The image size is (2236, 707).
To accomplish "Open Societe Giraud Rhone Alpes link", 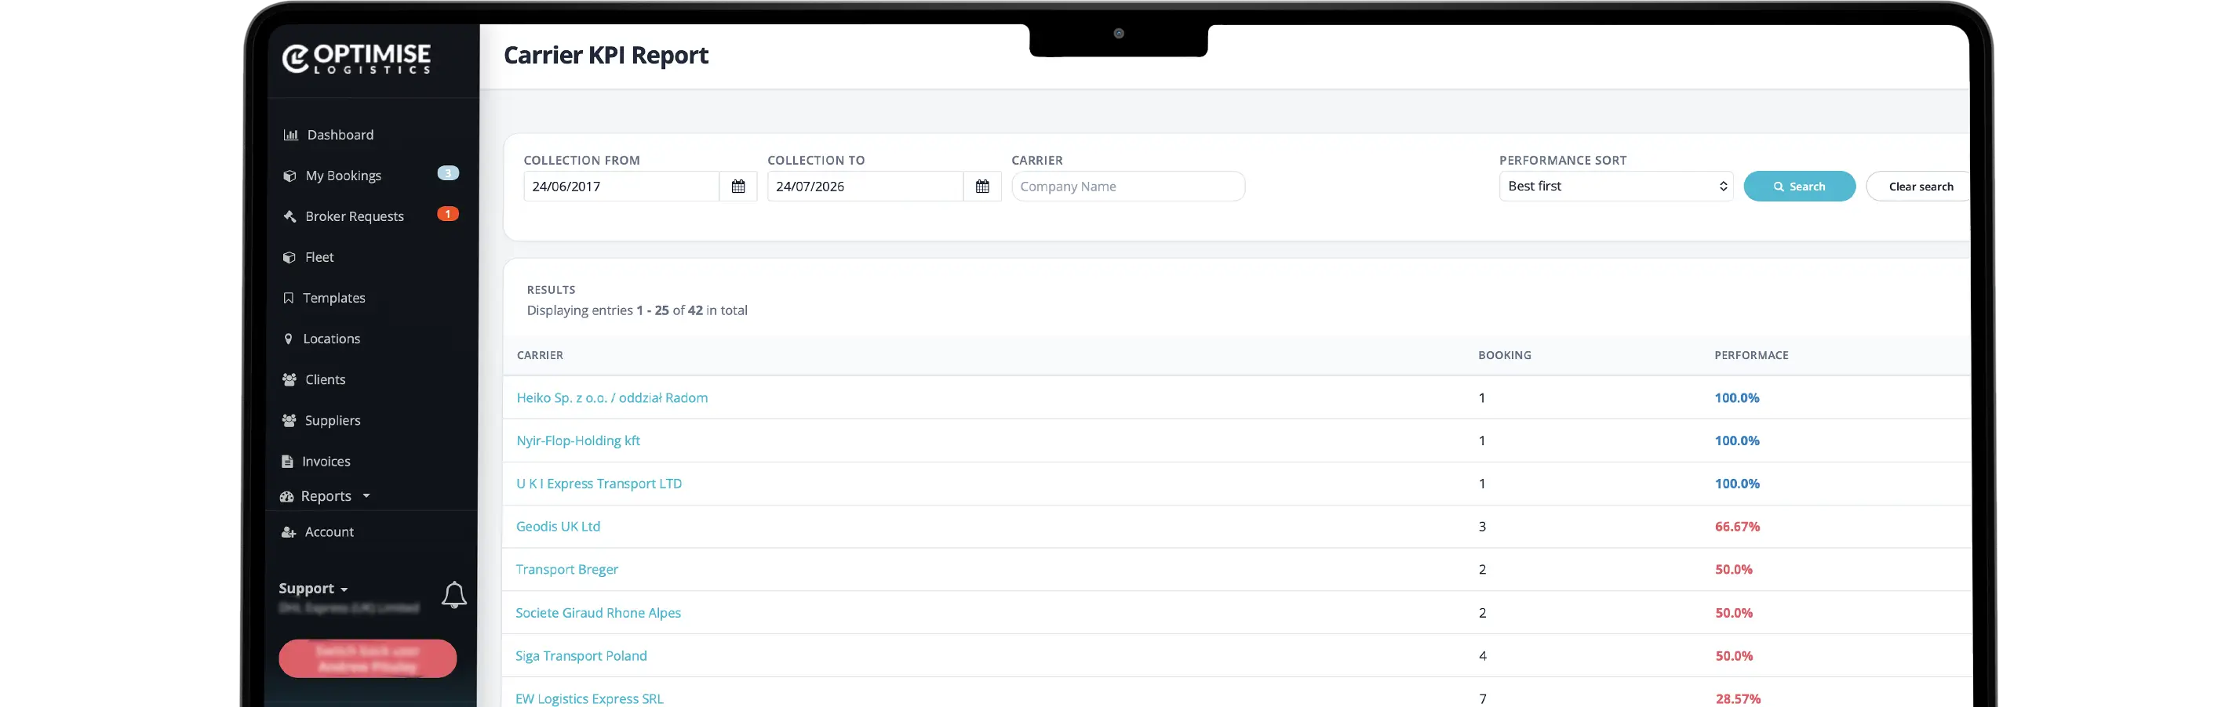I will [x=598, y=613].
